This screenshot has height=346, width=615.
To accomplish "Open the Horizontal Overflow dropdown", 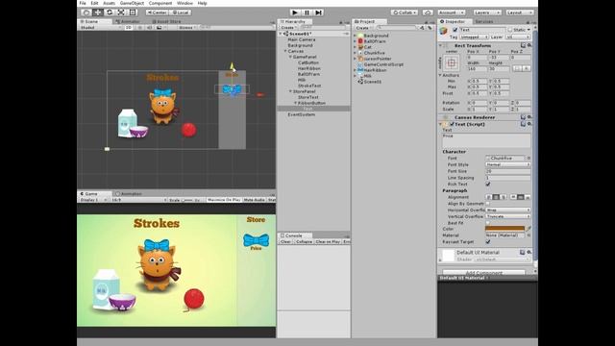I will [x=507, y=210].
